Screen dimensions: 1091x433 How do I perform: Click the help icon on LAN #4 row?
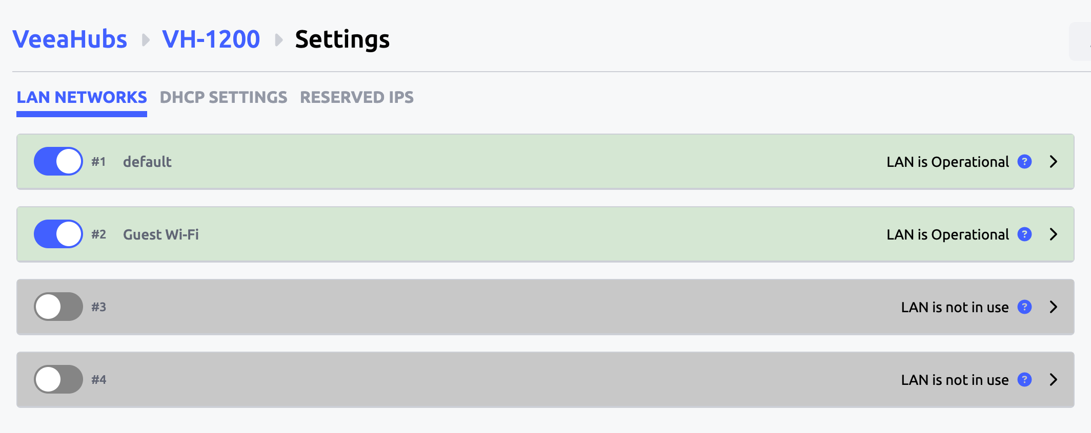(1024, 380)
